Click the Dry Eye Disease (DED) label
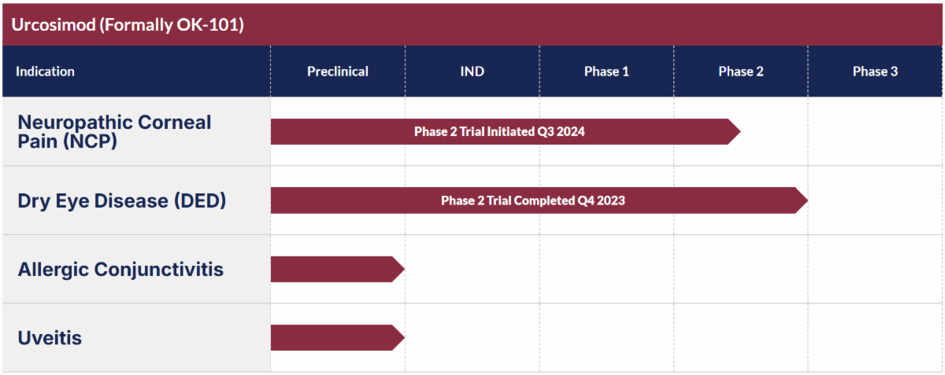 pyautogui.click(x=122, y=200)
